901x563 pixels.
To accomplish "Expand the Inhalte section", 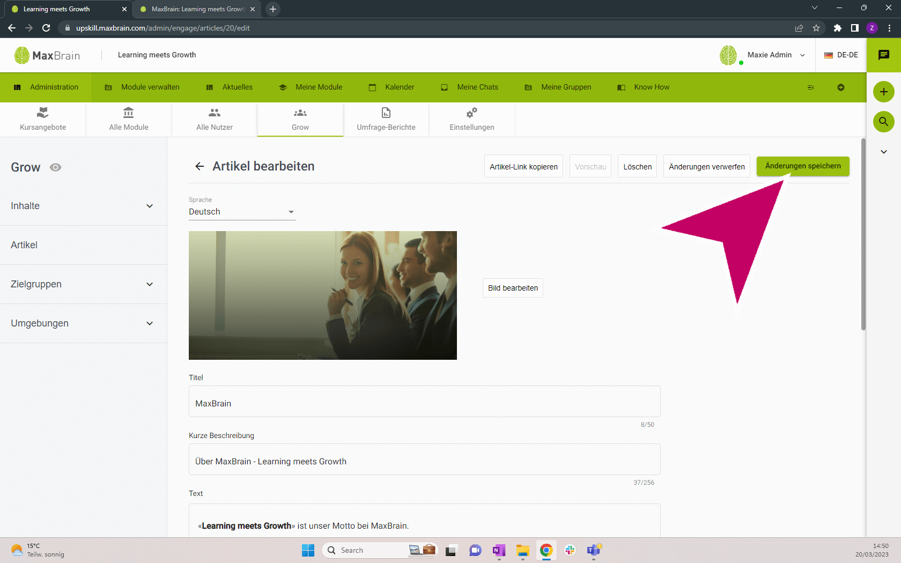I will click(83, 206).
